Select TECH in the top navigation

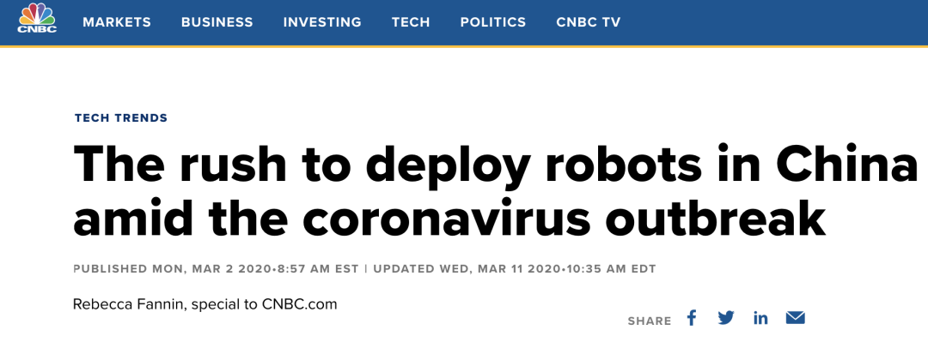(x=411, y=22)
